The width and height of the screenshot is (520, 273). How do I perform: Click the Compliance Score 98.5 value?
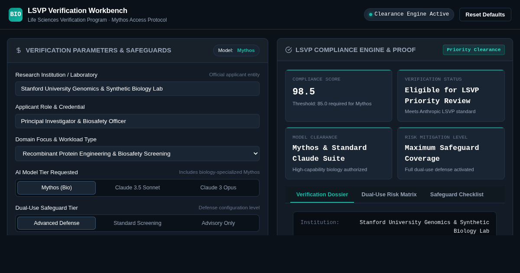pos(304,92)
